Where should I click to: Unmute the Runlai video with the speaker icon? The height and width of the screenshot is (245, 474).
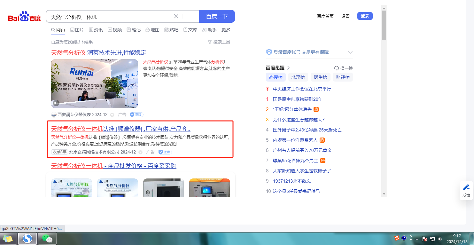(x=56, y=103)
